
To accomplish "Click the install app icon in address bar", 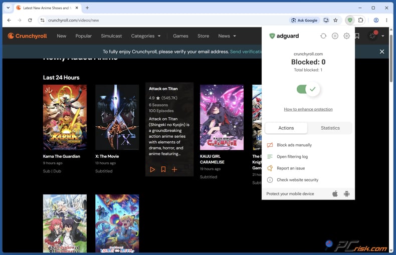I will pyautogui.click(x=326, y=20).
